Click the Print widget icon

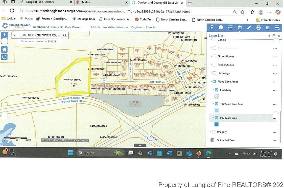coord(258,28)
